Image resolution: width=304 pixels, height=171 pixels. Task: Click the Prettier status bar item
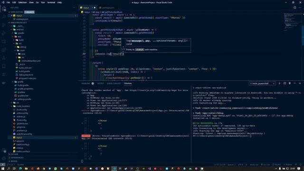288,165
